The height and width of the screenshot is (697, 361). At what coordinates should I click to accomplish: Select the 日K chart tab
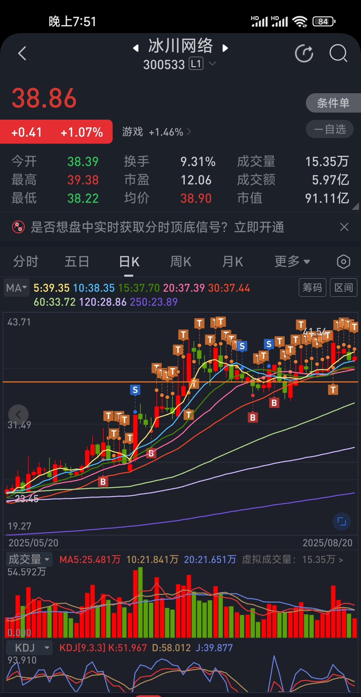pos(129,262)
